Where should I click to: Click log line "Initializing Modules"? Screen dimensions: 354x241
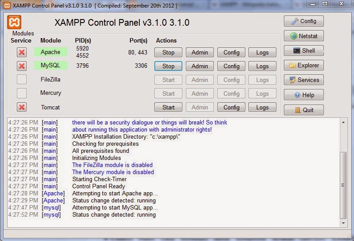[96, 158]
